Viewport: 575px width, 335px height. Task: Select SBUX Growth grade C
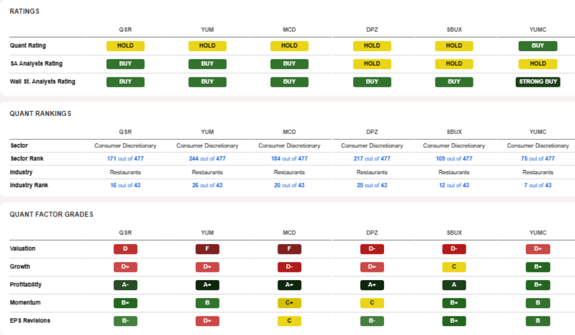[454, 267]
